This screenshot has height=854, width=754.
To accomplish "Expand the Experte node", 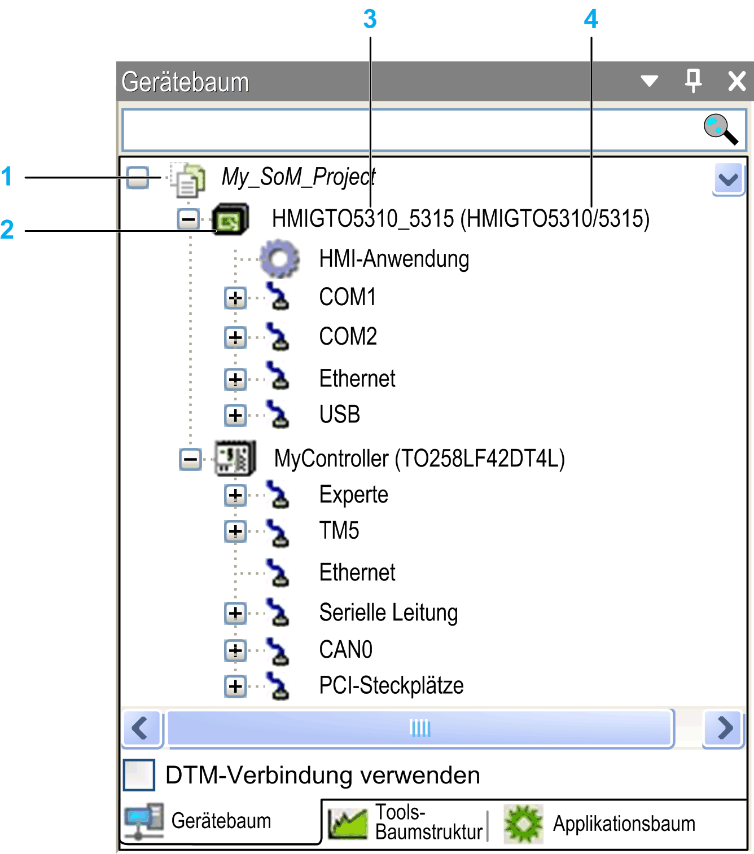I will point(235,495).
